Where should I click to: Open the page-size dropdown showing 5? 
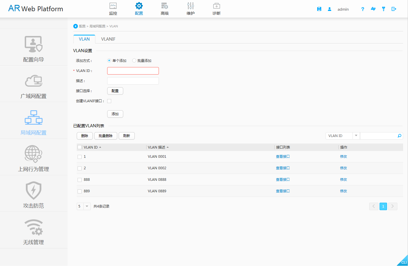[84, 206]
